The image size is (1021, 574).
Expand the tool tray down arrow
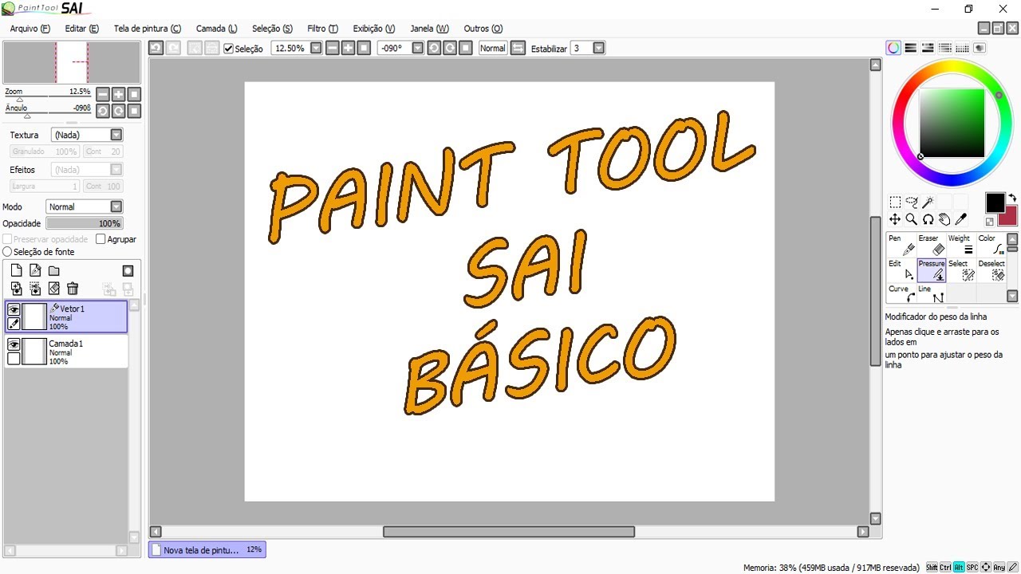point(1013,296)
